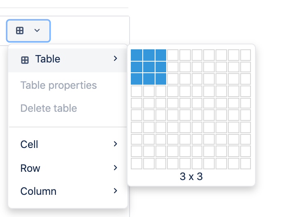Image resolution: width=283 pixels, height=217 pixels.
Task: Pick the bottom-left grid cell for 10 rows
Action: tap(137, 164)
